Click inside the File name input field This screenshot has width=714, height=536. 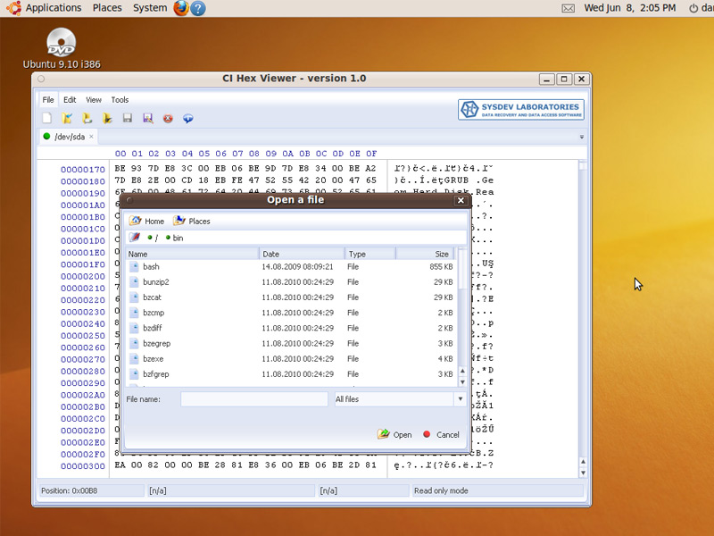point(254,398)
